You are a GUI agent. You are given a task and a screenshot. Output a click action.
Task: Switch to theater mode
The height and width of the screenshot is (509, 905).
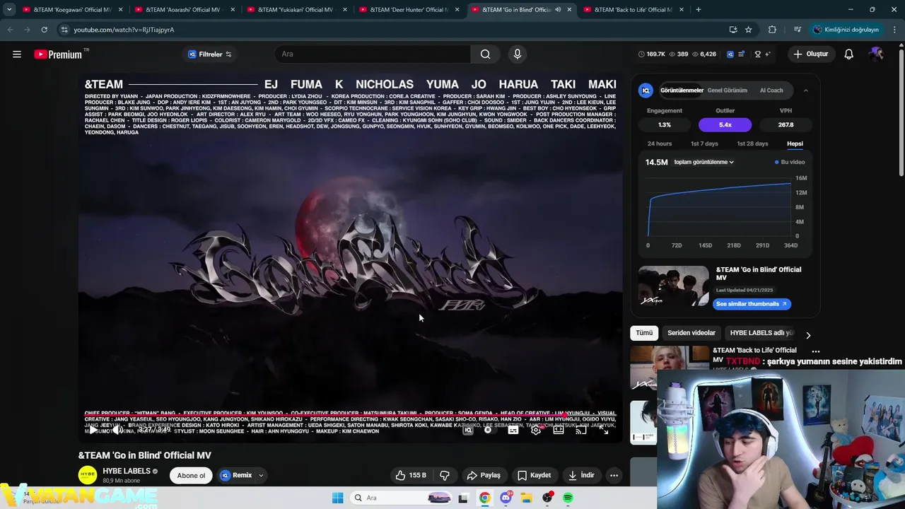(559, 430)
